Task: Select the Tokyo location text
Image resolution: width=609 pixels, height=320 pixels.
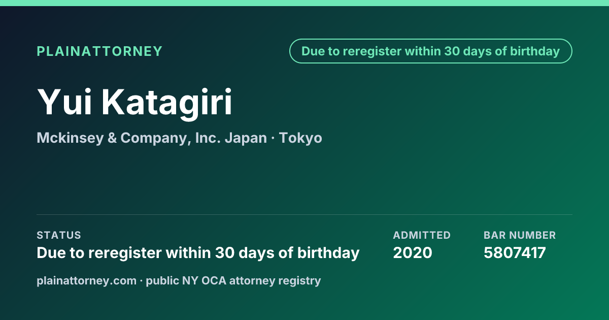Action: coord(300,138)
